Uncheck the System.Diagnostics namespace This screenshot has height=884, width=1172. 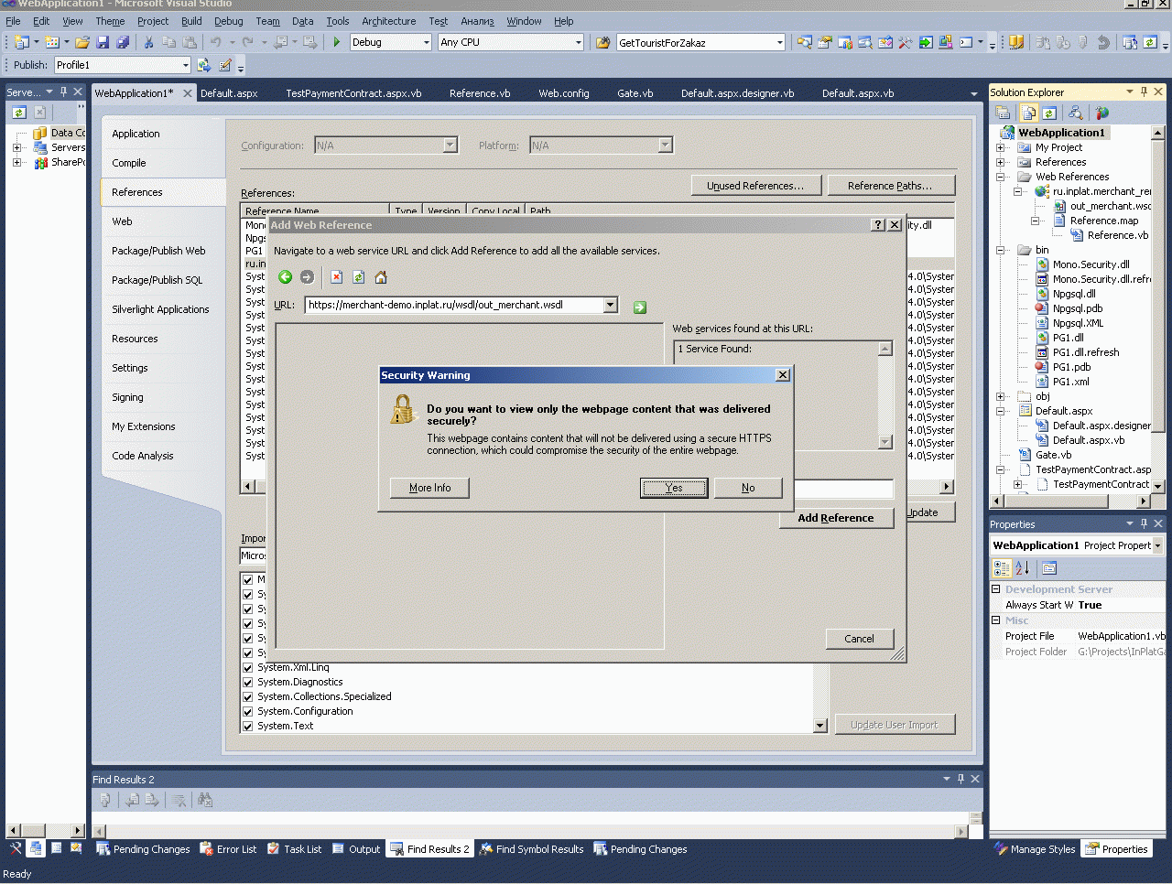pyautogui.click(x=247, y=682)
